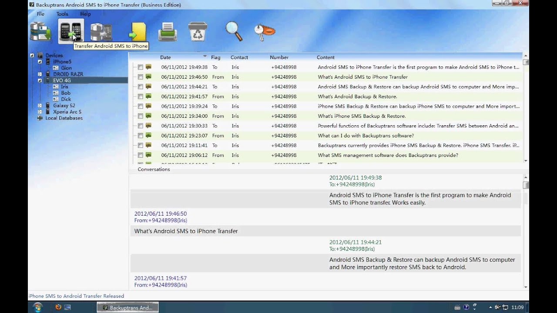Check the 19:41:57 message checkbox
Screen dimensions: 557x313
(141, 97)
